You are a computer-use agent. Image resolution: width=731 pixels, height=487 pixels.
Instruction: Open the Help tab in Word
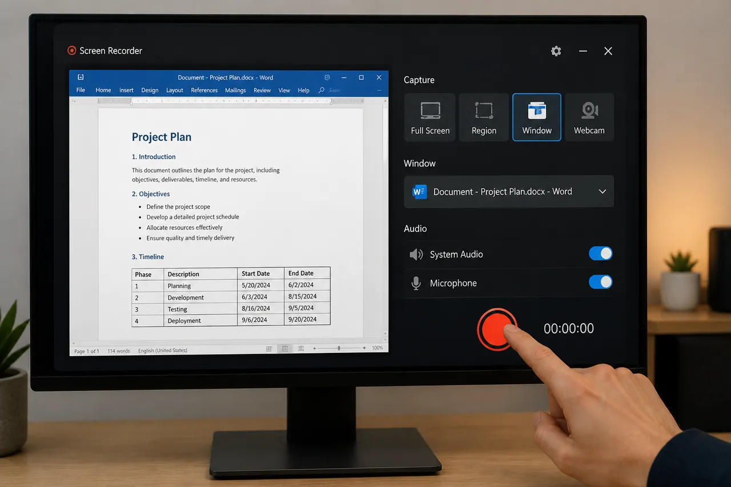click(304, 90)
